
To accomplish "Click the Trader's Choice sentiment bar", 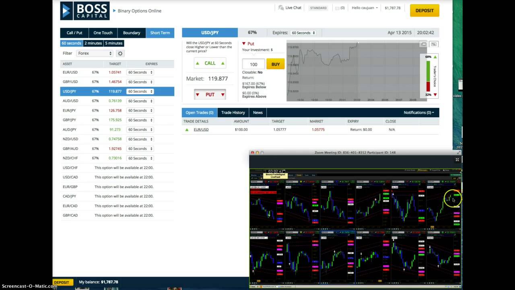I will (428, 76).
